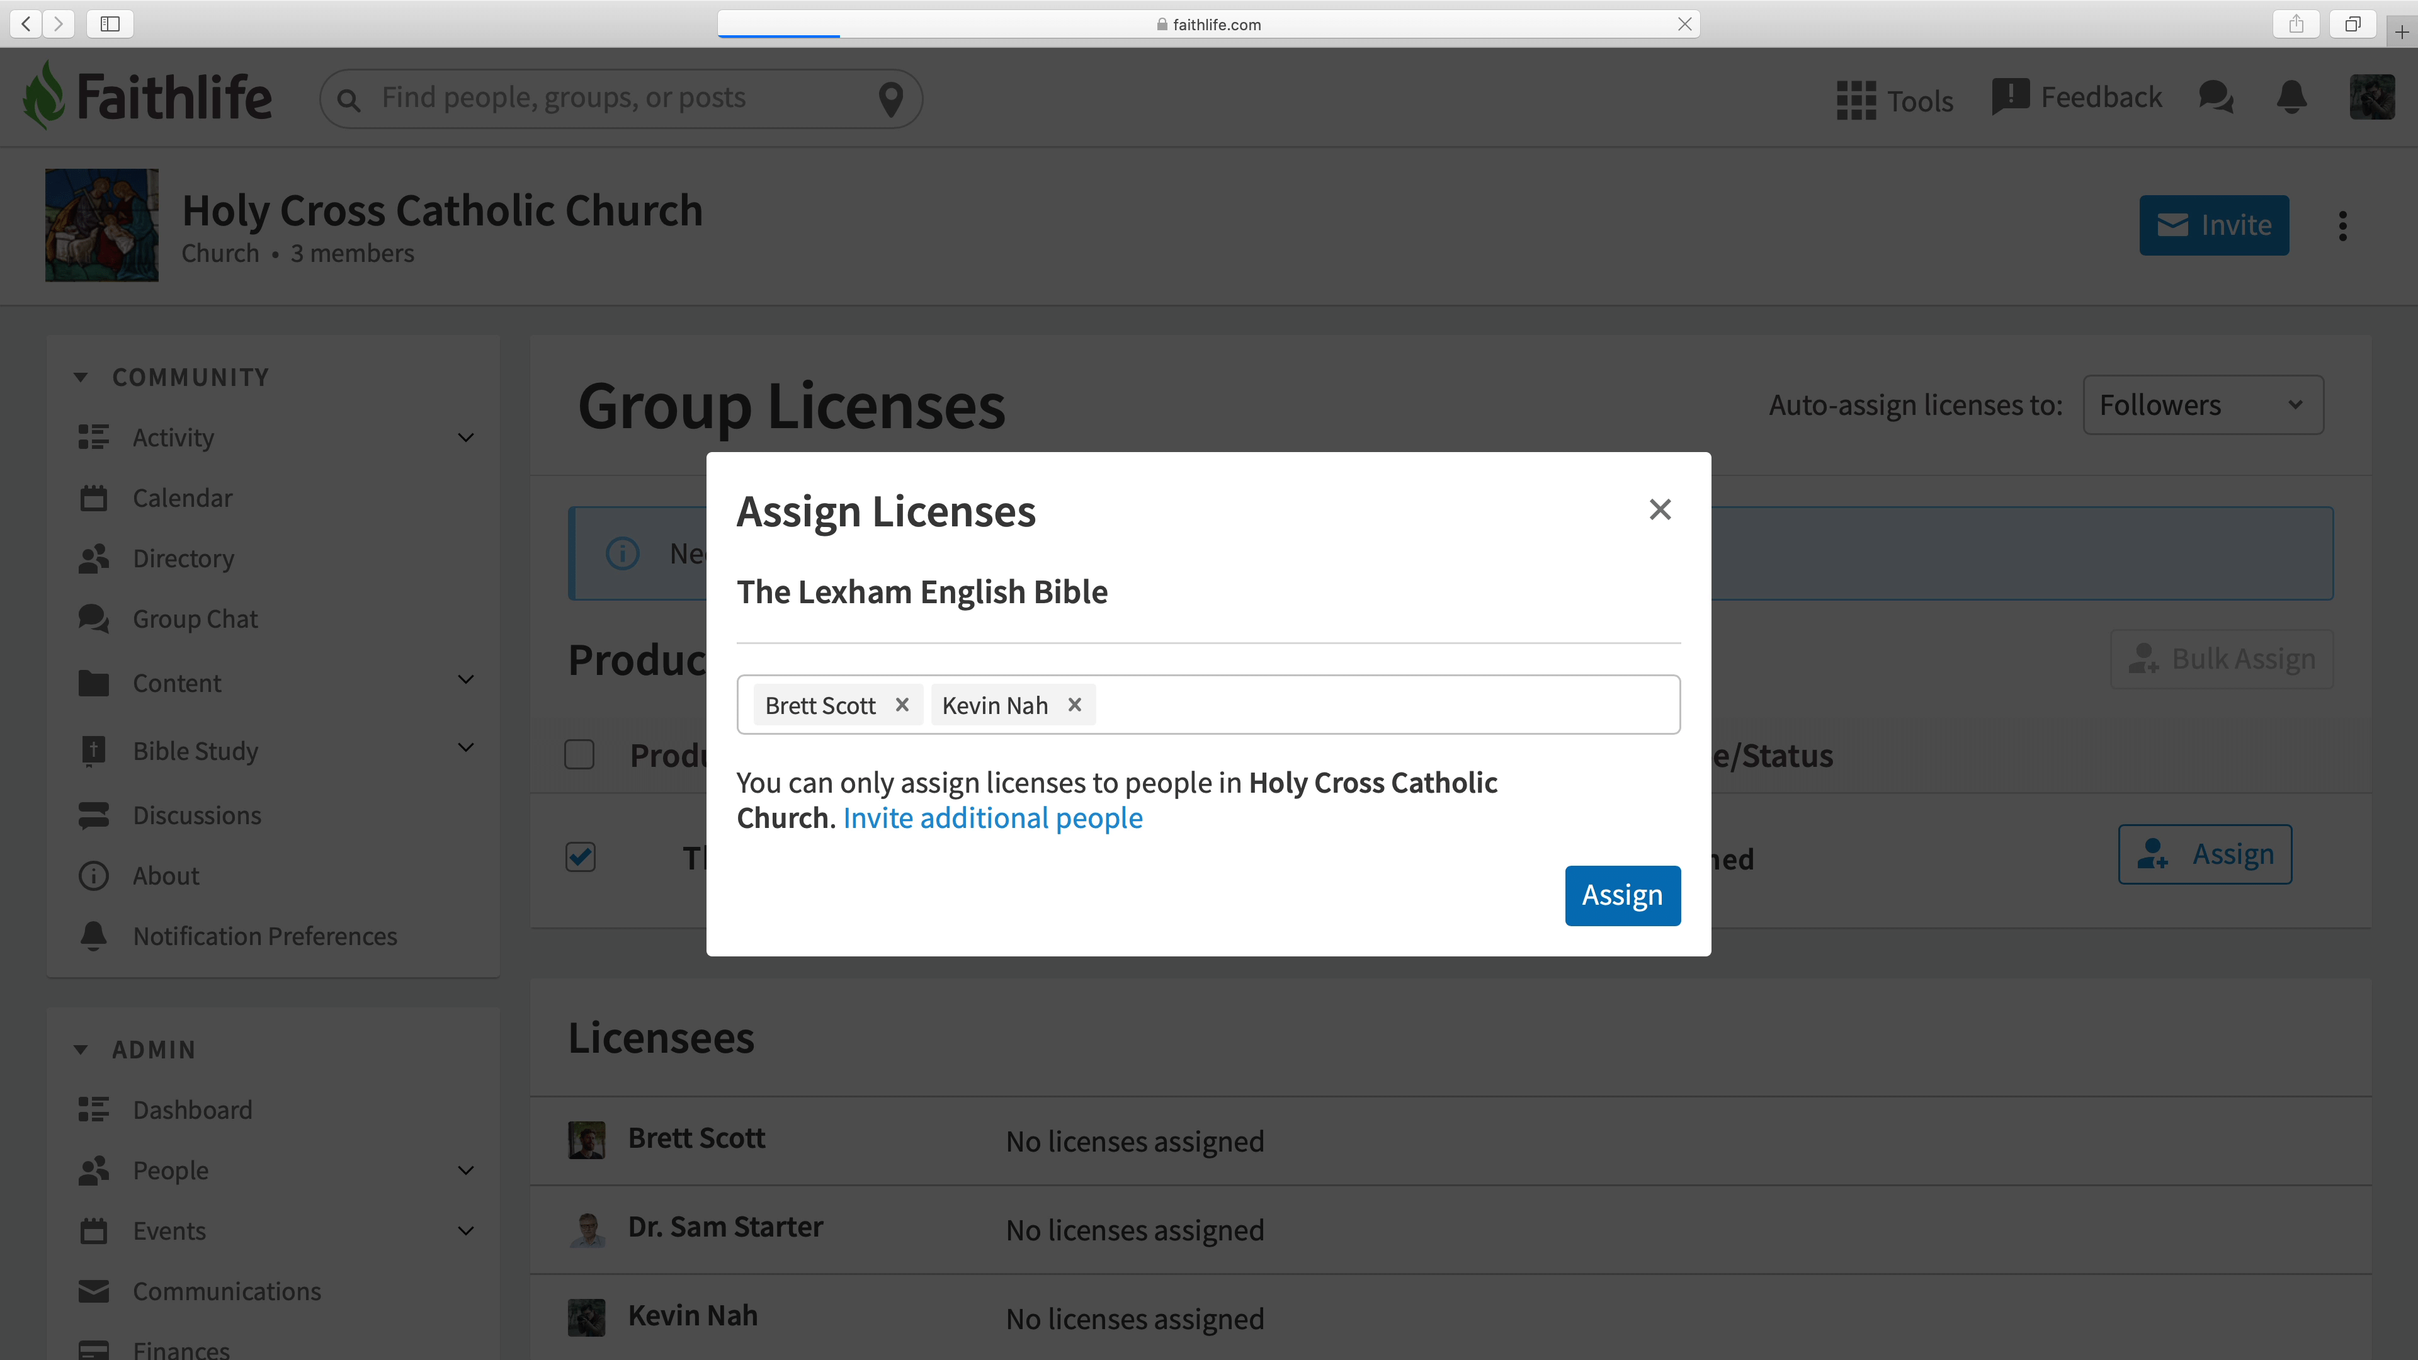This screenshot has width=2418, height=1360.
Task: Open Brett Scott licensee name
Action: (696, 1138)
